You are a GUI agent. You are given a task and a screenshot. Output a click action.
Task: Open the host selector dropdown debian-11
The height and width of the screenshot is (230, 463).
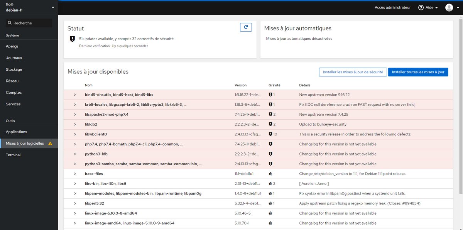29,7
